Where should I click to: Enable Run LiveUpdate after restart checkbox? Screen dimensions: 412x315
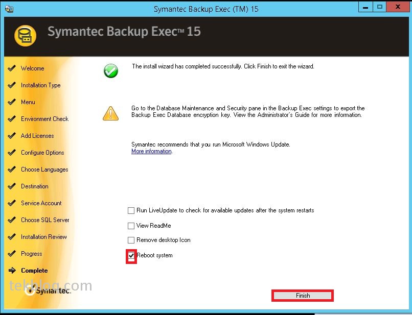131,210
